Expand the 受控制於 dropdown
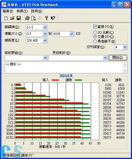The image size is (132, 159). click(x=105, y=58)
